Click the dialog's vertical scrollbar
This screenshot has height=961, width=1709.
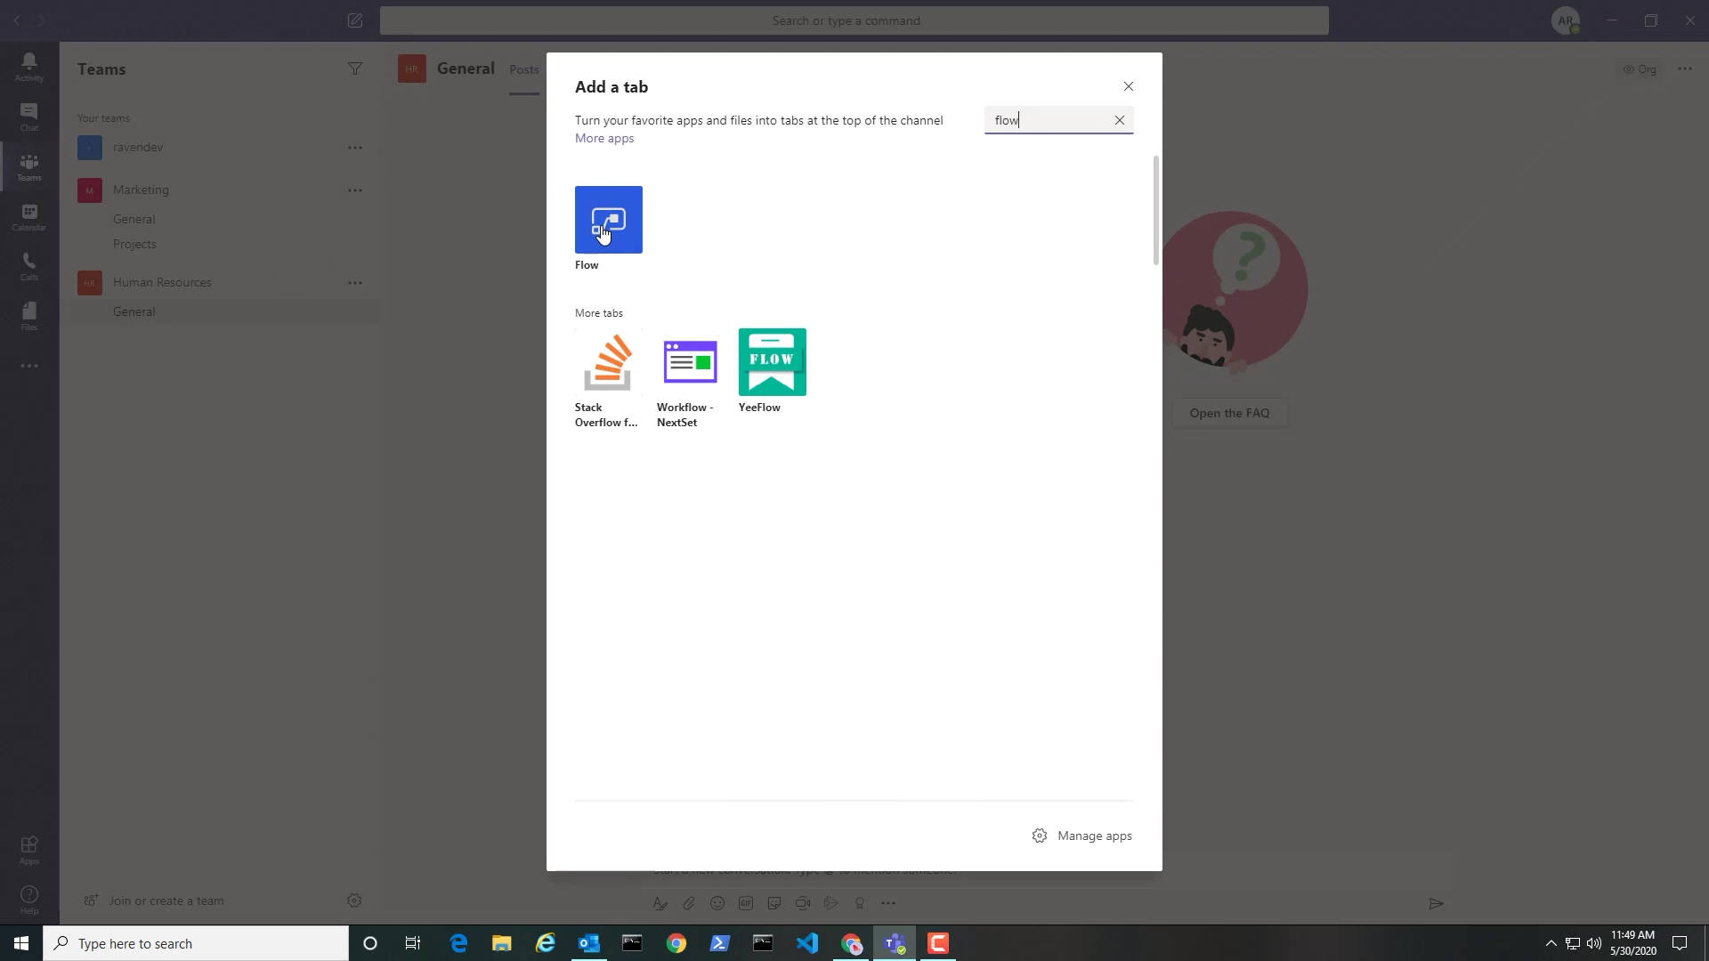click(x=1156, y=211)
